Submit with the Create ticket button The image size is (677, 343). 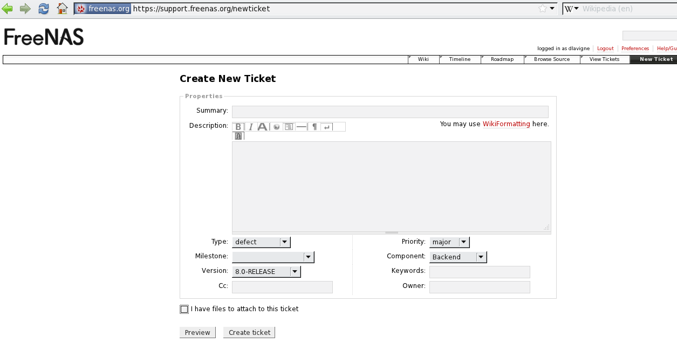[x=249, y=333]
